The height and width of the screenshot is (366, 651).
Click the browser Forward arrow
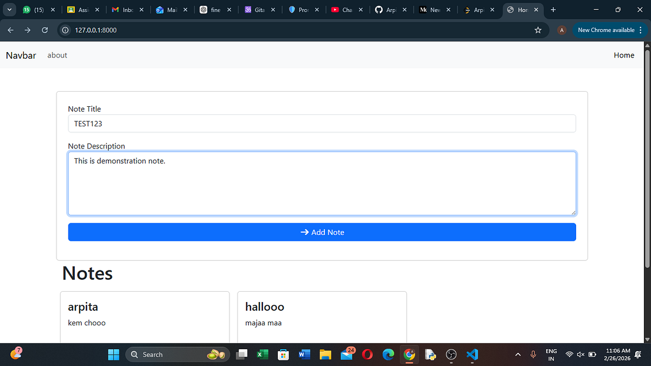pos(27,30)
